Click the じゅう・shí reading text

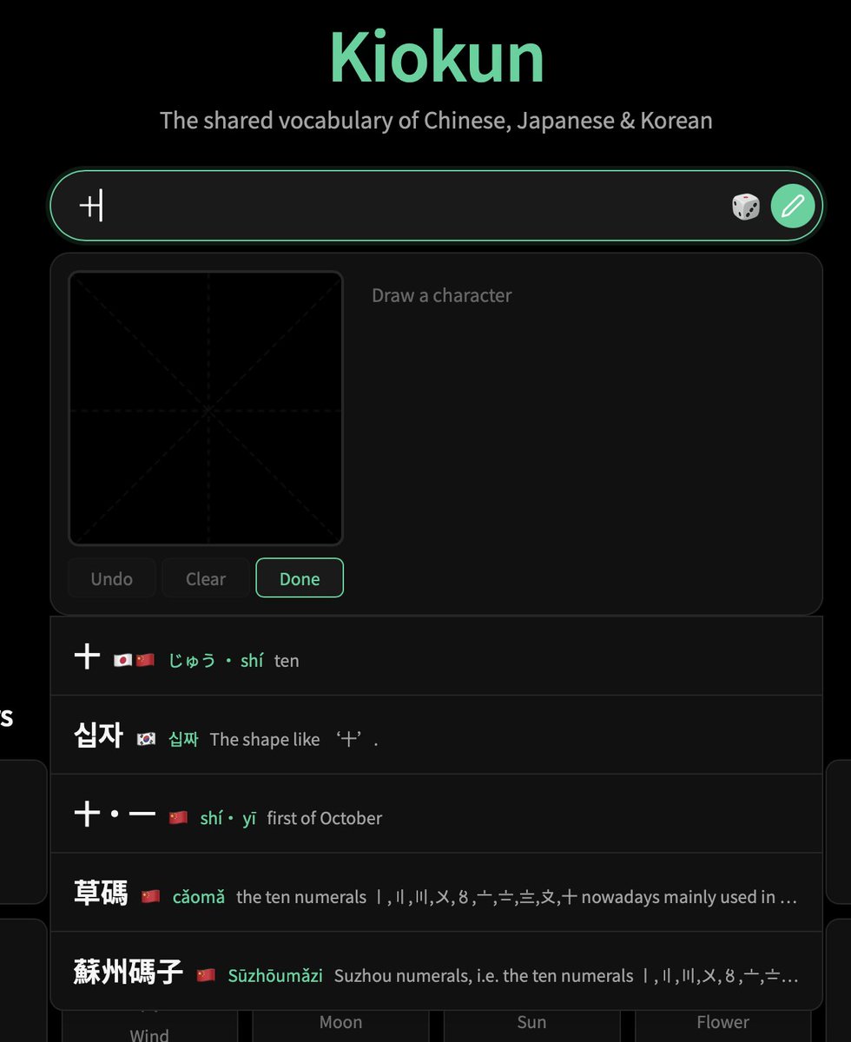(x=215, y=661)
